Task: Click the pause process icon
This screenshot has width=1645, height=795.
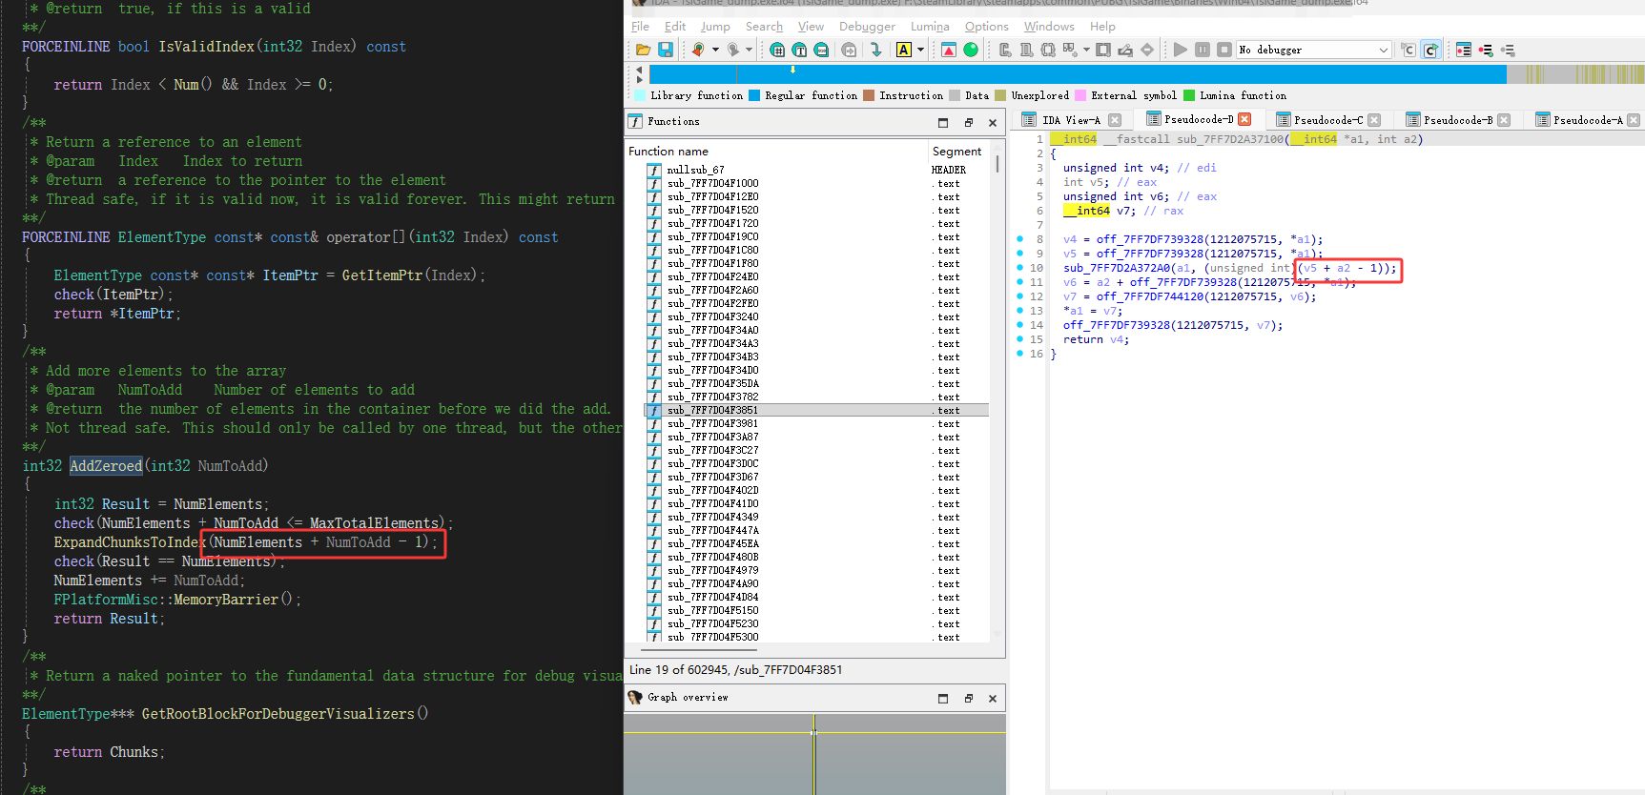Action: tap(1203, 50)
